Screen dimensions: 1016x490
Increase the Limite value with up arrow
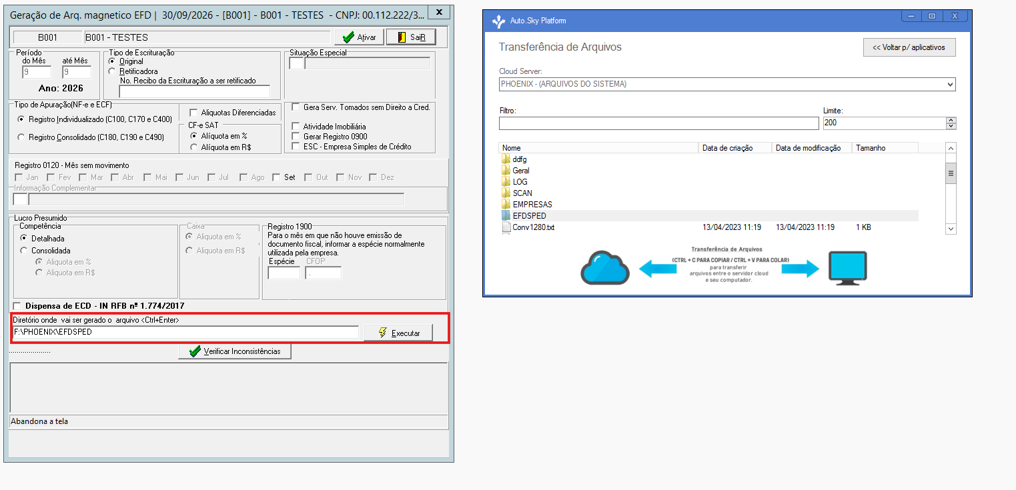[951, 120]
